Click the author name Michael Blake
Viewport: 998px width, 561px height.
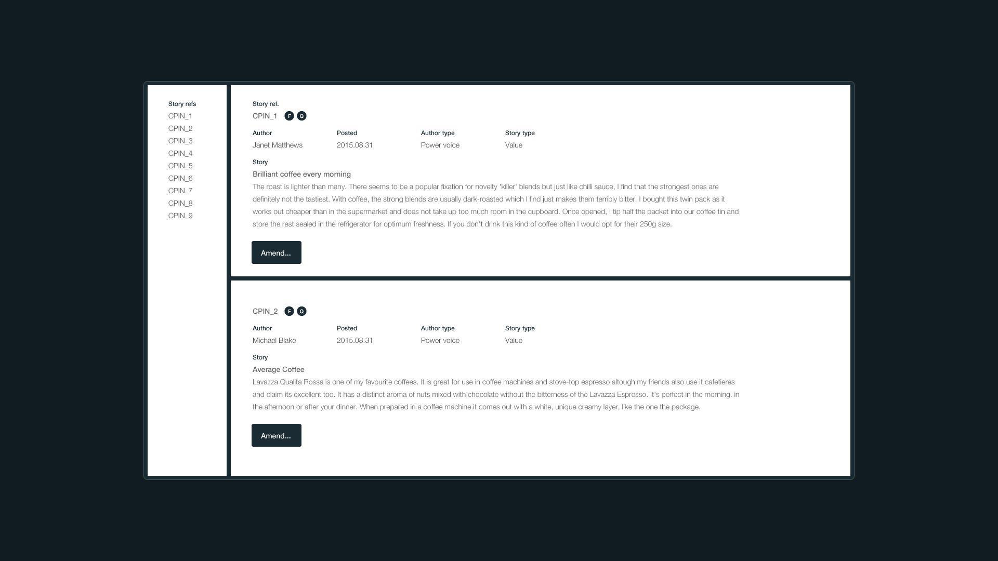[274, 340]
